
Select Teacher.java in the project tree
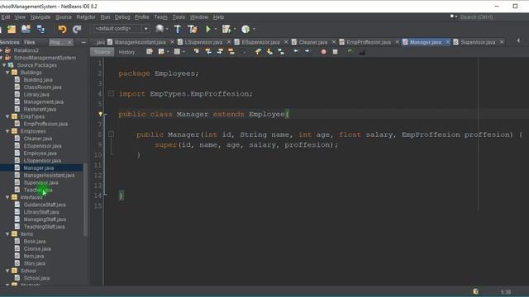coord(38,190)
